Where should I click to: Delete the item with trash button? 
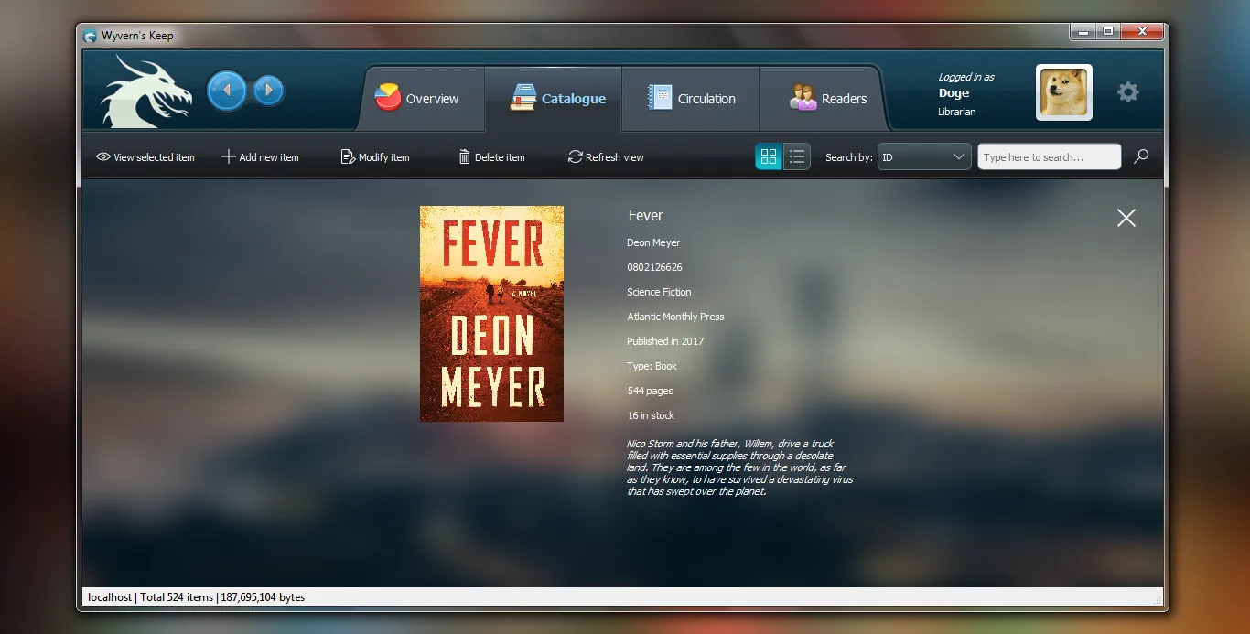tap(491, 157)
